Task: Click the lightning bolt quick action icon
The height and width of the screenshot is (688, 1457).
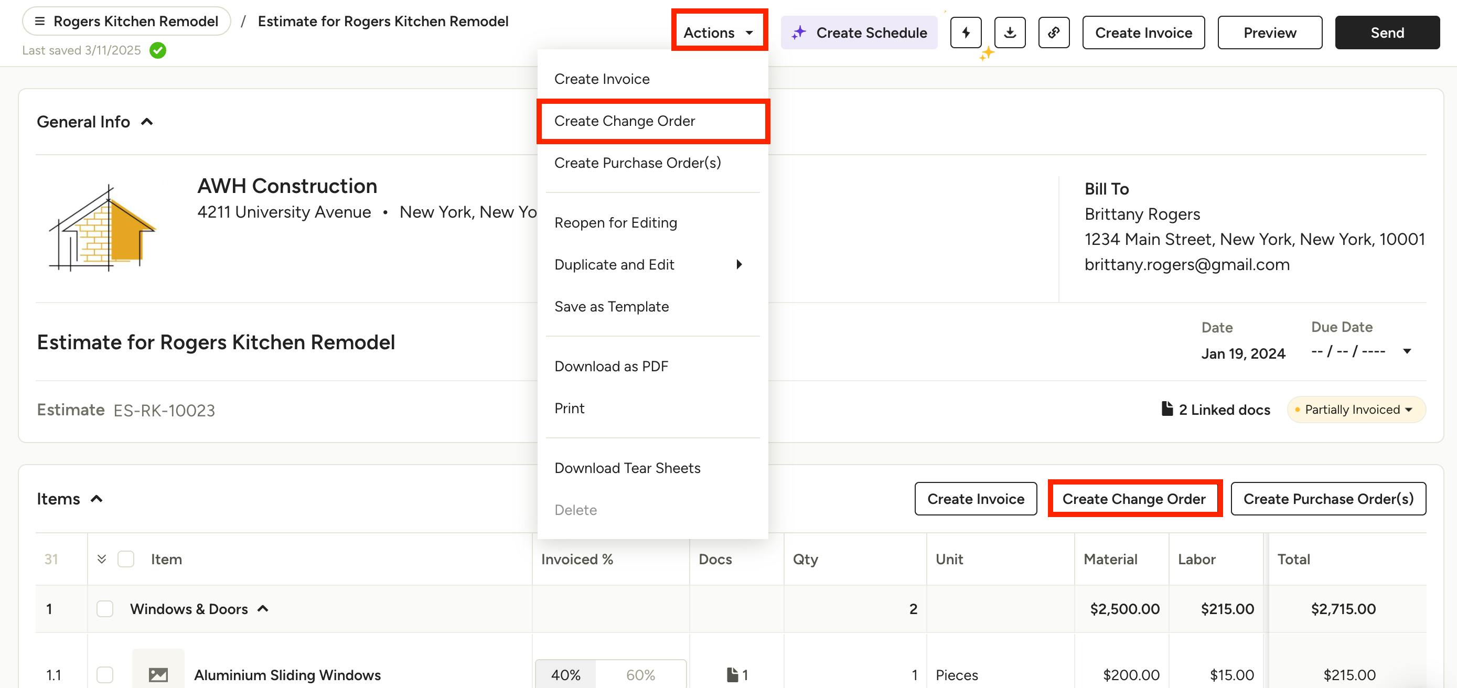Action: [966, 33]
